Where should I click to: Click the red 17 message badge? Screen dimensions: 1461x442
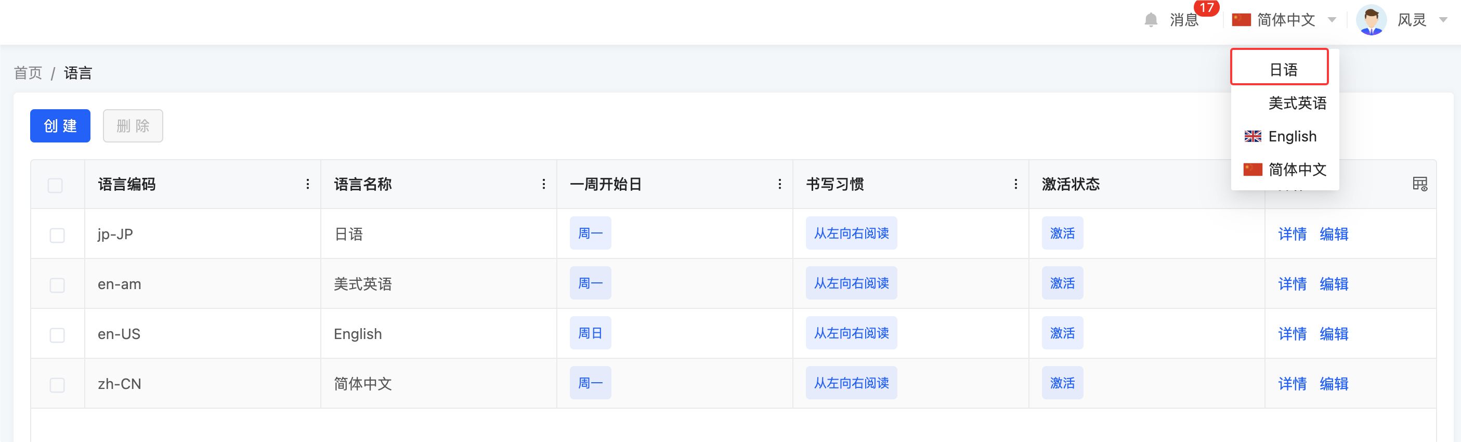pyautogui.click(x=1206, y=8)
